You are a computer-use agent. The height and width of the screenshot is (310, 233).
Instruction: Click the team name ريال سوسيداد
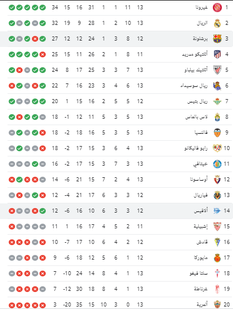[194, 86]
